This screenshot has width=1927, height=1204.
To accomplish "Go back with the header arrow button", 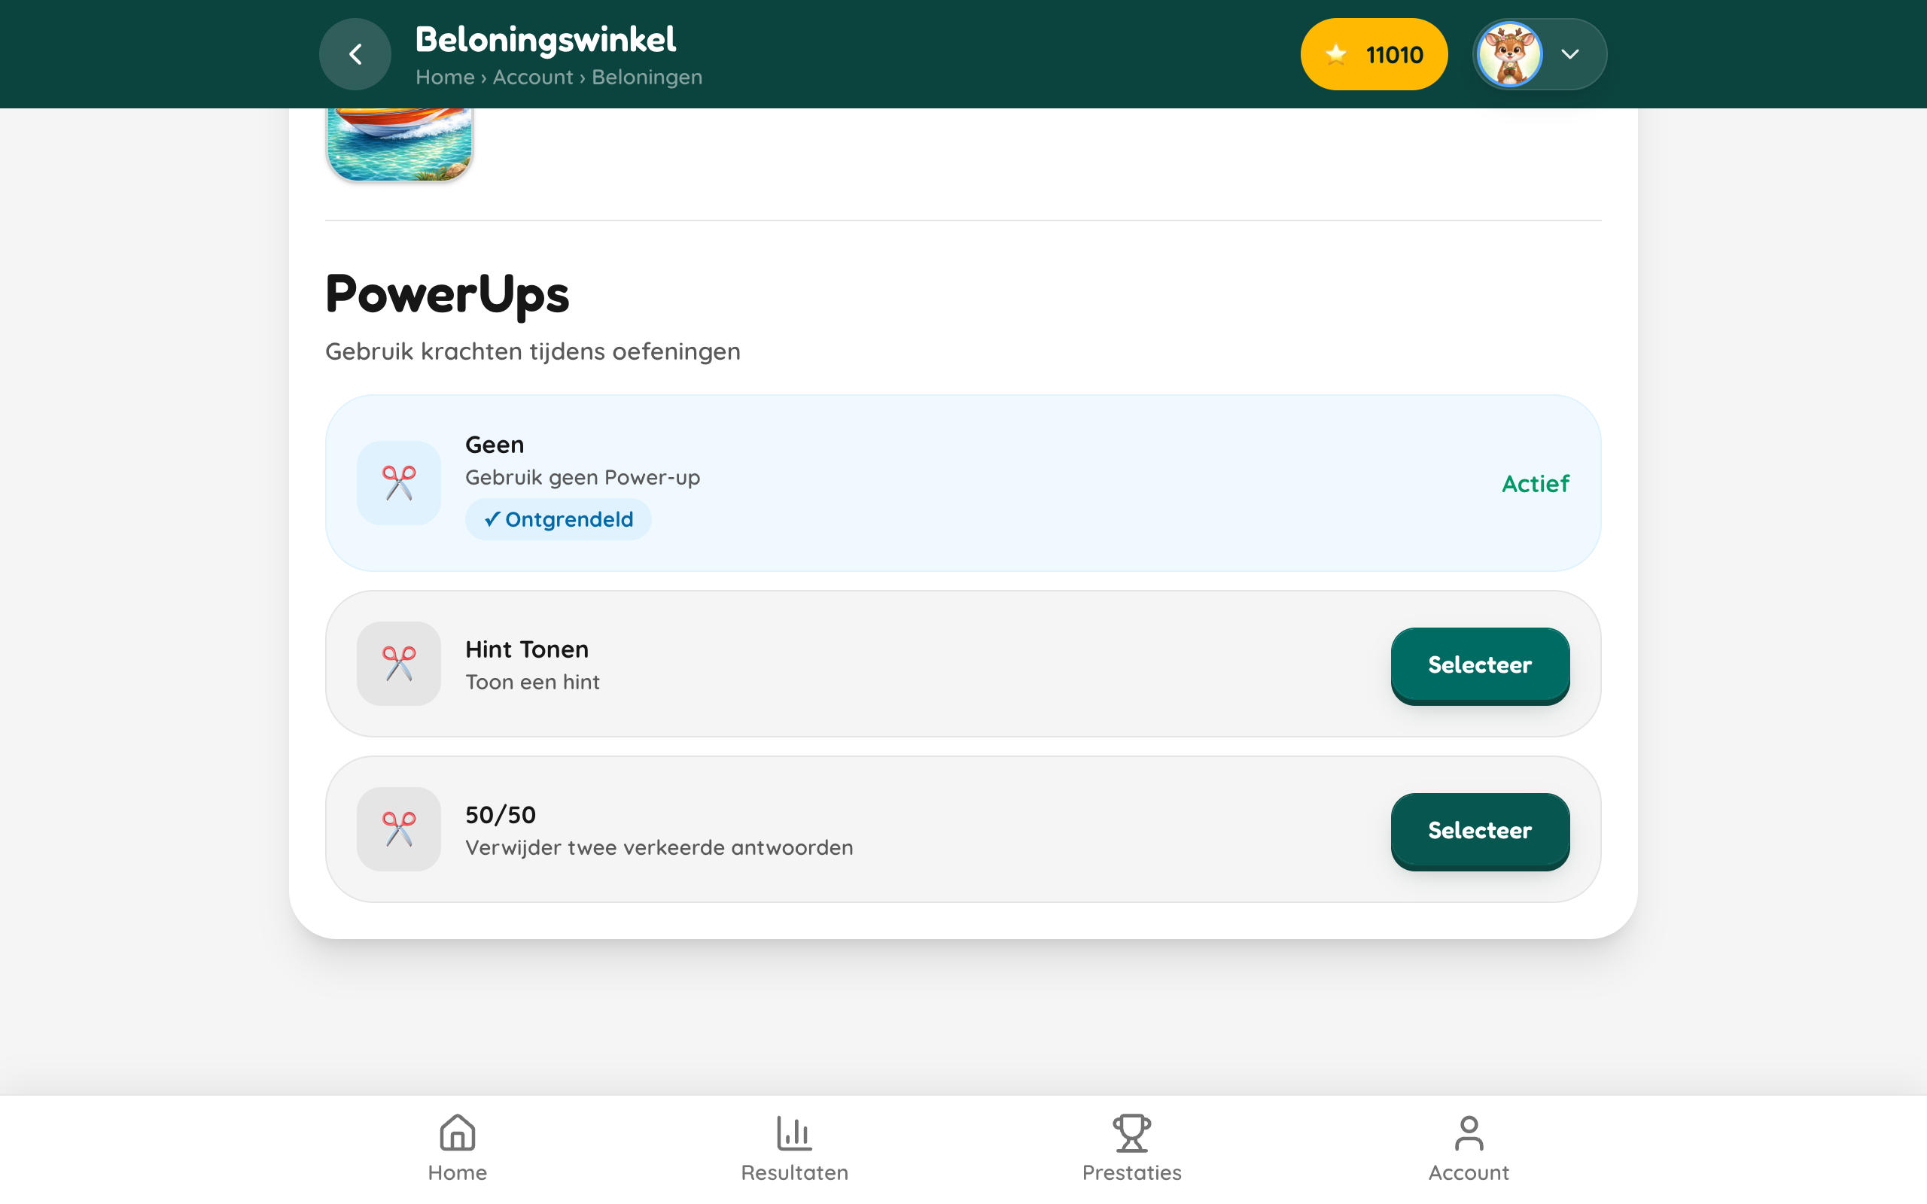I will (355, 54).
